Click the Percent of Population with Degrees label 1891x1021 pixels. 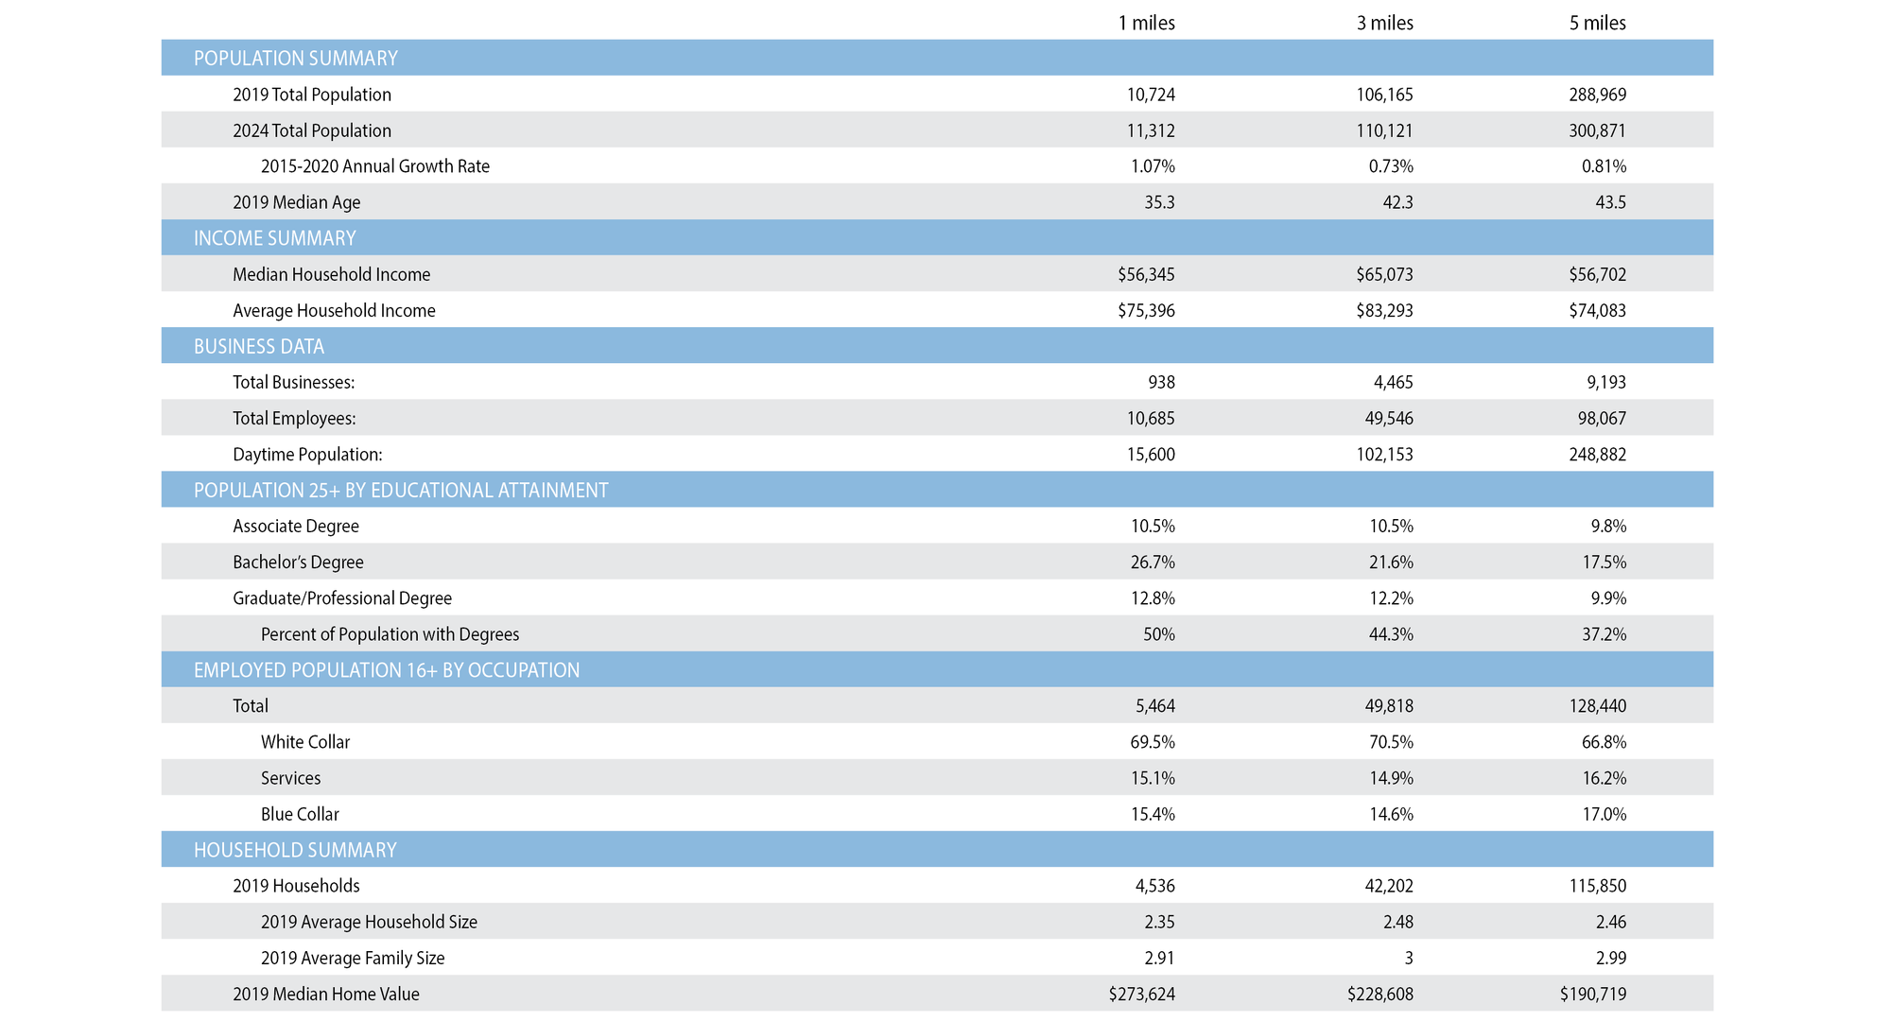(390, 634)
